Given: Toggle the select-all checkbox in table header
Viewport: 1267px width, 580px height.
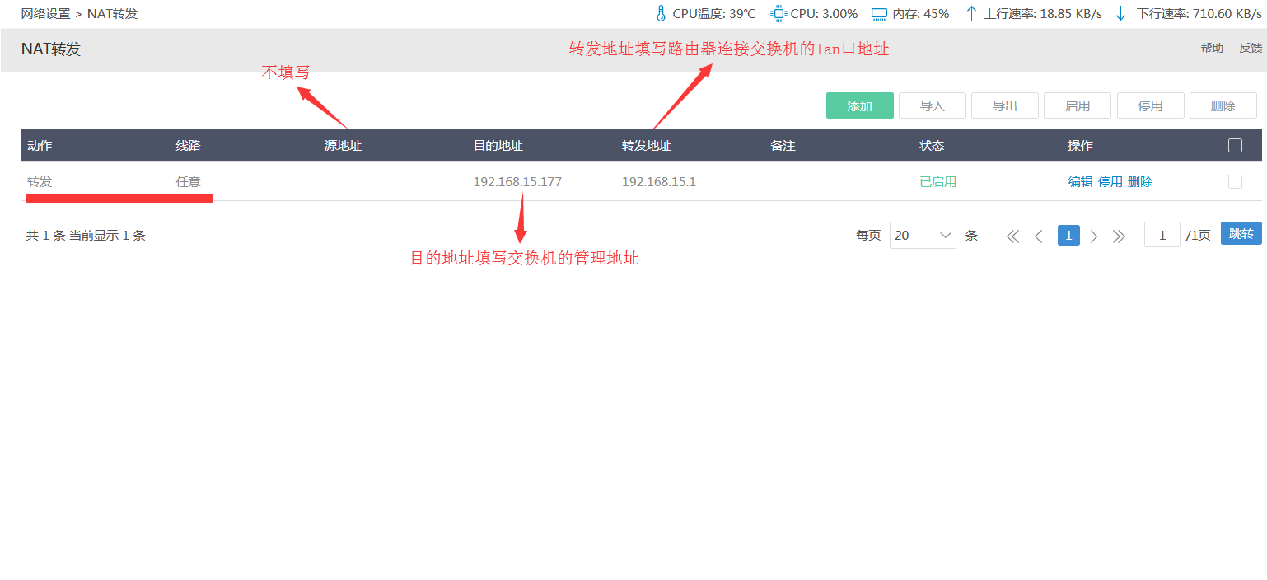Looking at the screenshot, I should (x=1235, y=146).
